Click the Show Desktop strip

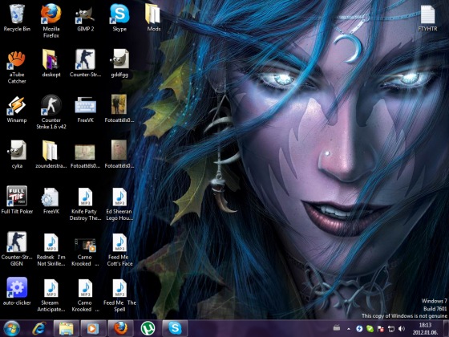tap(446, 328)
